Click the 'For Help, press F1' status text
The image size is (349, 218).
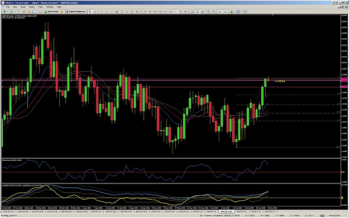coord(9,216)
